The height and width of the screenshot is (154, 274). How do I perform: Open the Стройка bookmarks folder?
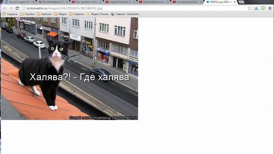[27, 14]
